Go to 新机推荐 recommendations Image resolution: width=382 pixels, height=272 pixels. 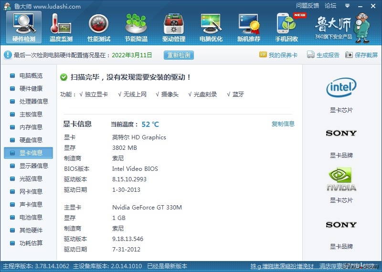coord(248,27)
